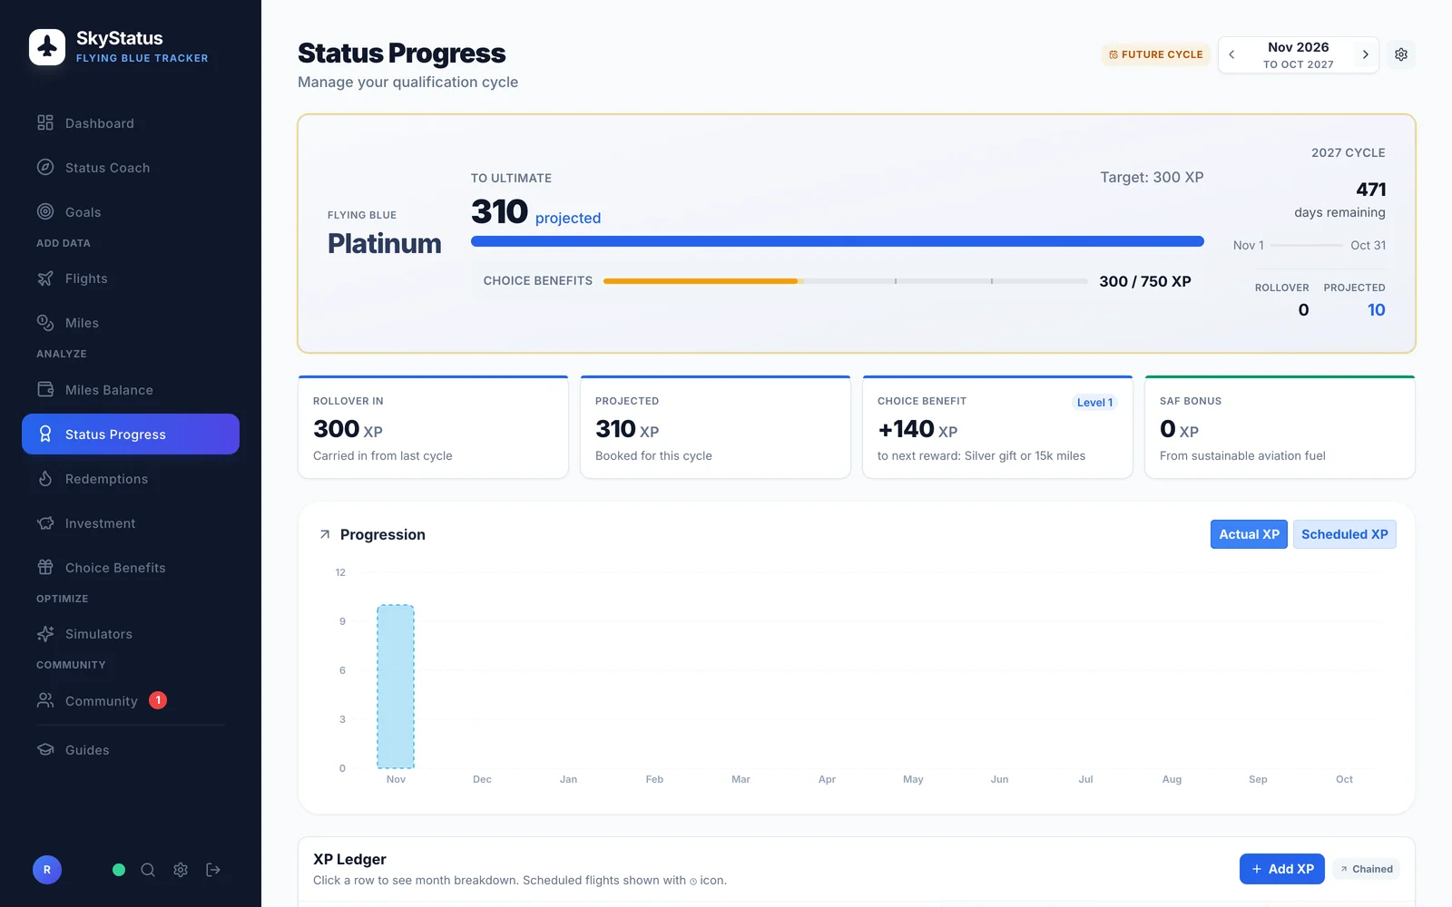Open the Projected 310 XP card
Screen dimensions: 1452x907
(715, 427)
